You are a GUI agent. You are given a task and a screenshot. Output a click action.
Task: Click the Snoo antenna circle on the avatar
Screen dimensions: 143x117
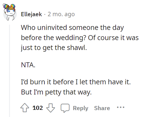(x=4, y=5)
